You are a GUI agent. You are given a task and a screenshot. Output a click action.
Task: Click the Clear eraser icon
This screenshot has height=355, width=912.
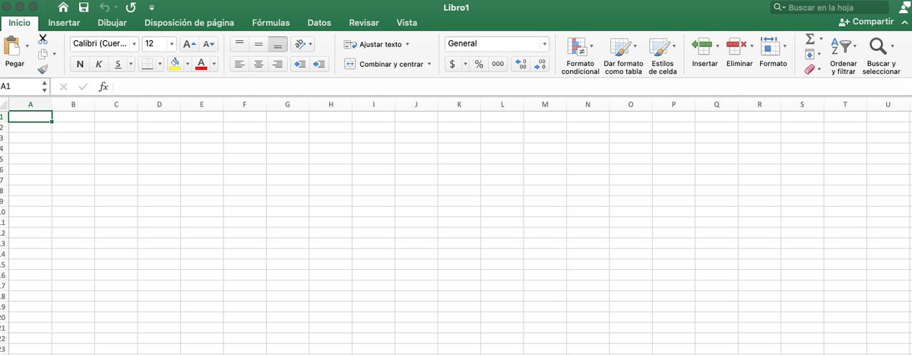point(809,69)
